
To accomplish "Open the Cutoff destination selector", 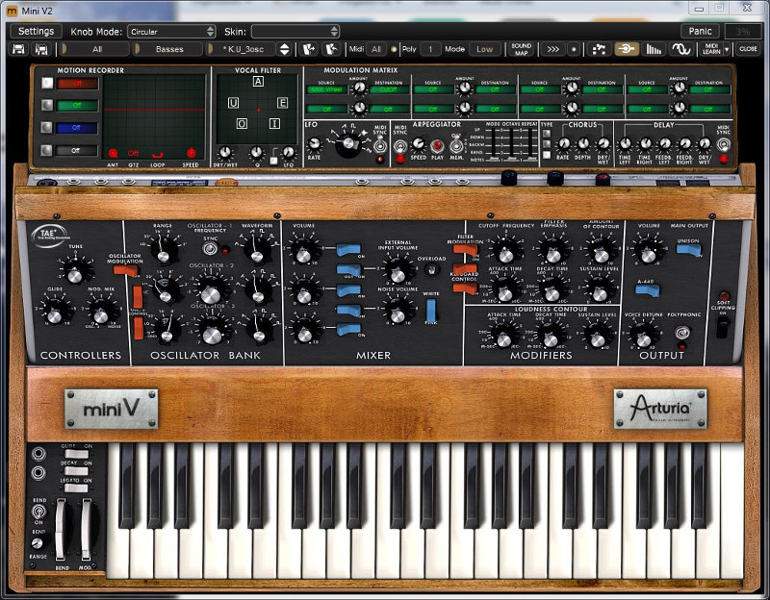I will [389, 89].
